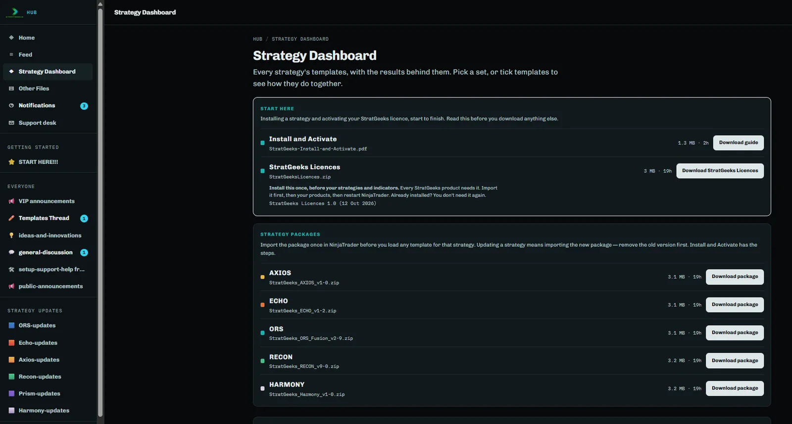792x424 pixels.
Task: Click the "Install and Activate" title text
Action: pos(303,139)
